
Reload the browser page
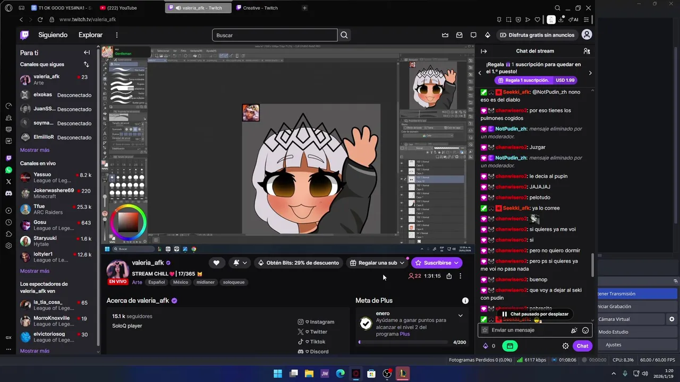(40, 20)
